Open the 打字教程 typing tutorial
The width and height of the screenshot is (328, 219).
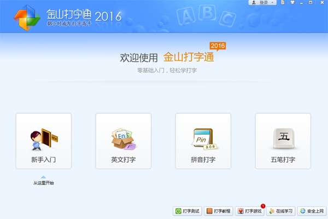click(219, 211)
